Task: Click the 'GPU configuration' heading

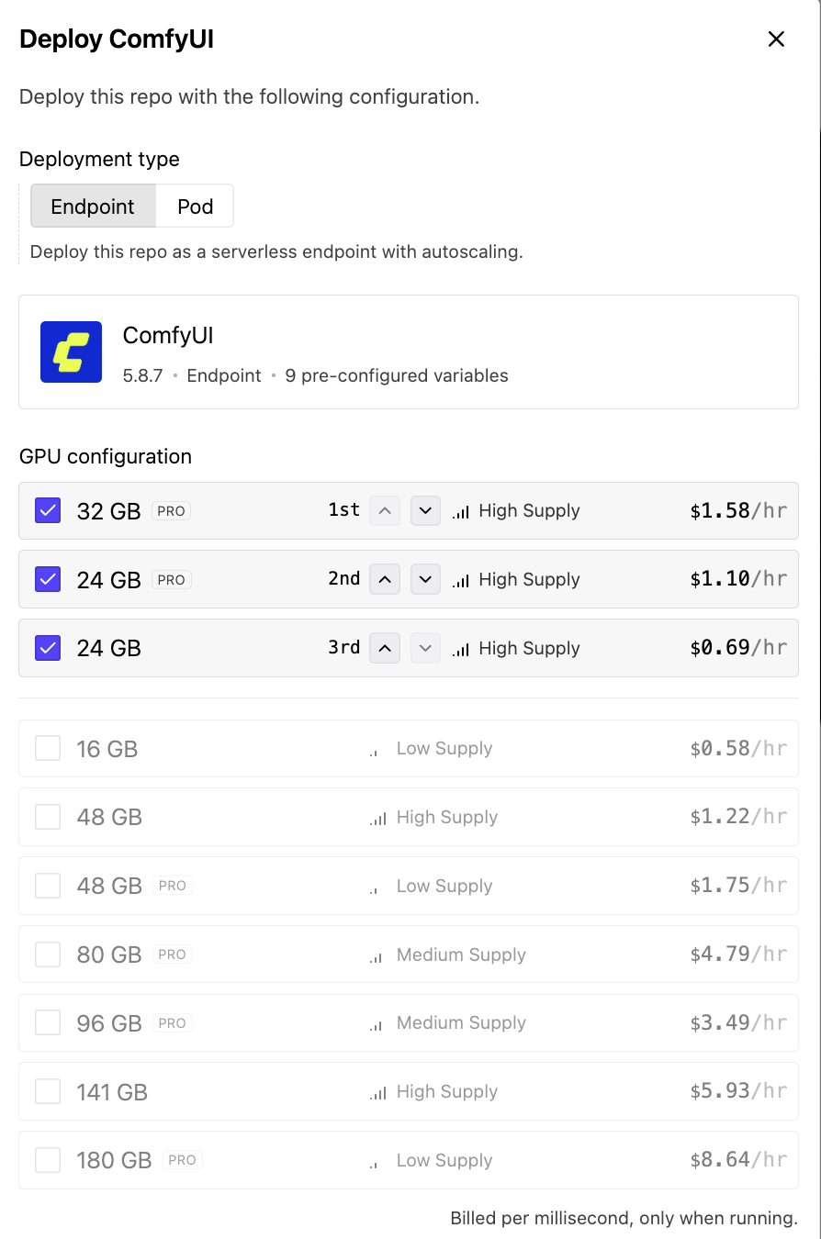Action: point(106,456)
